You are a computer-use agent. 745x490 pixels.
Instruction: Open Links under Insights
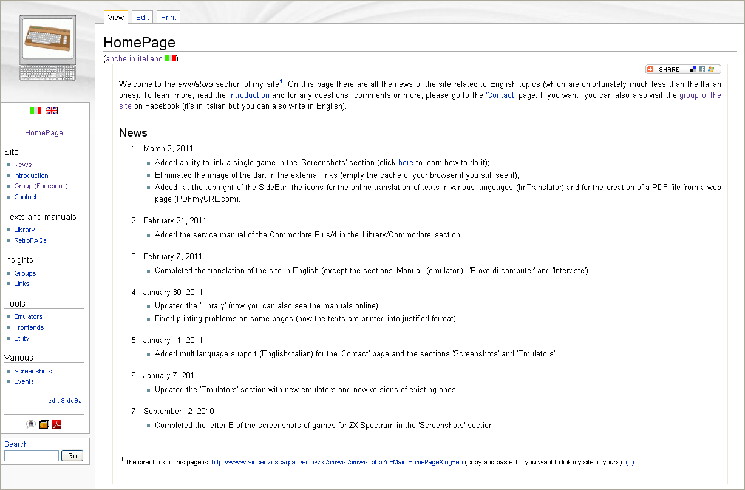22,284
